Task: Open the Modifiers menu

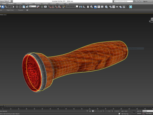Action: pyautogui.click(x=11, y=4)
